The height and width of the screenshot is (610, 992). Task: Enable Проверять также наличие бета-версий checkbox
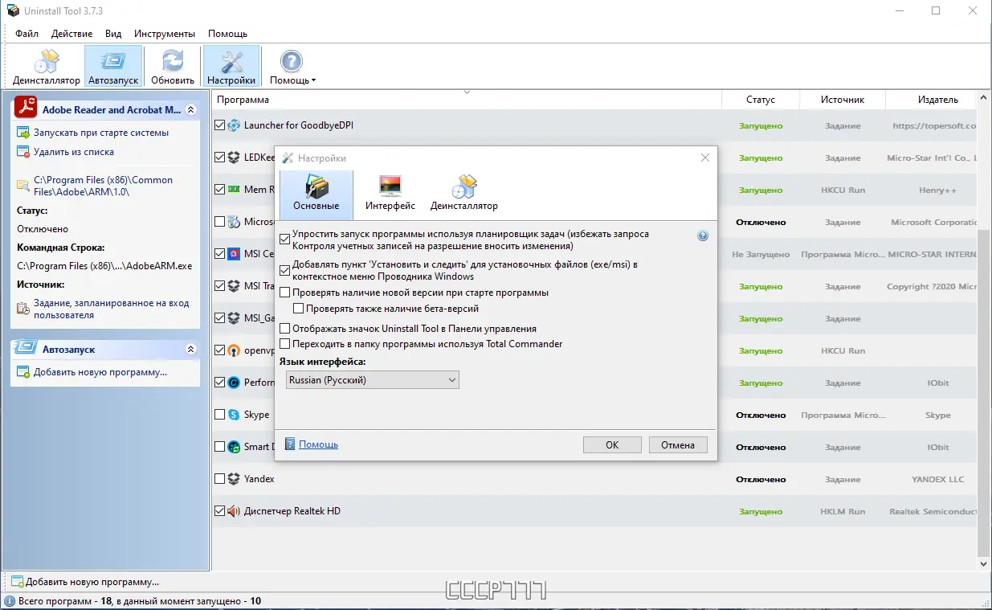[299, 309]
